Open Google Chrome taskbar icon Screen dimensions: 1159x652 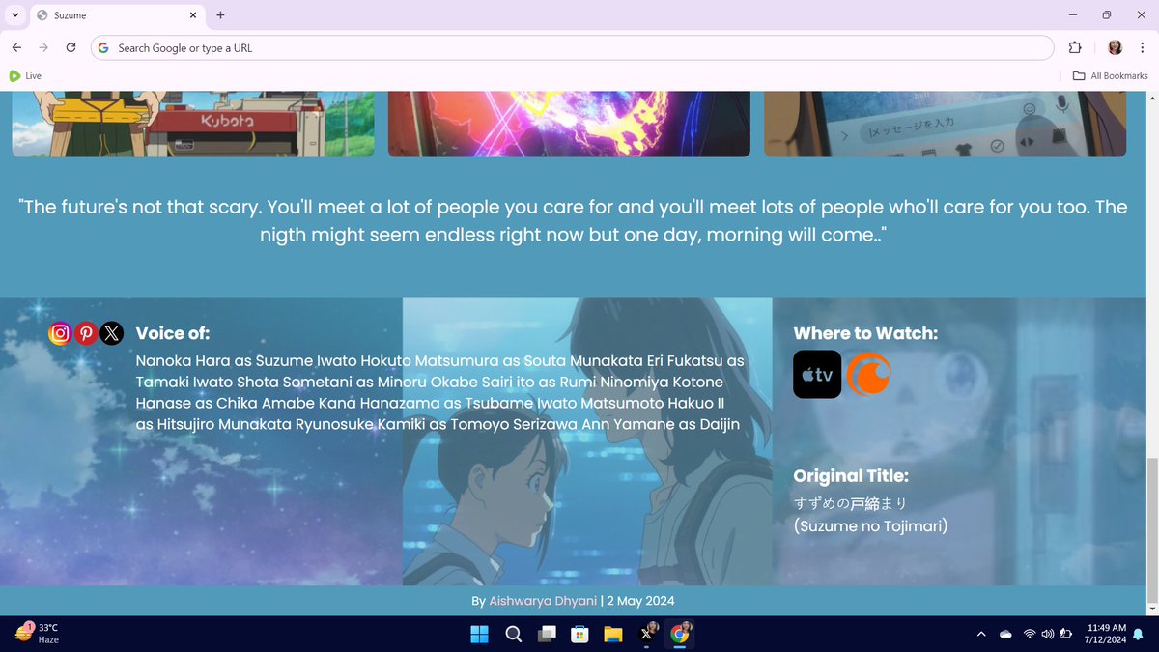[x=680, y=634]
